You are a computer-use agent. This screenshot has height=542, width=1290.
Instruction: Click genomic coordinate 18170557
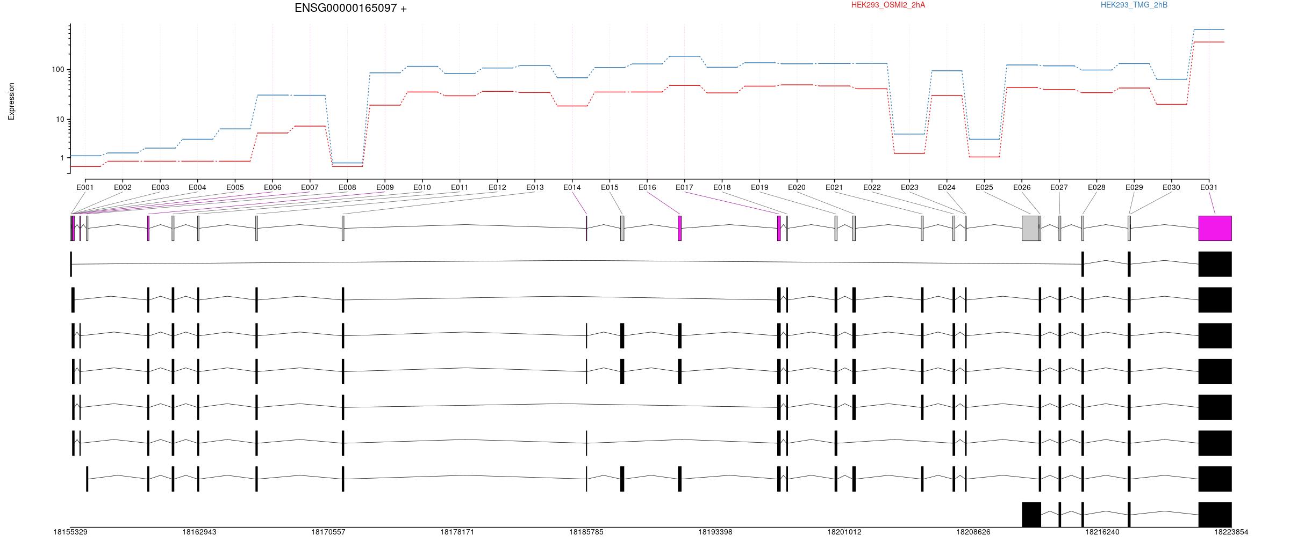pyautogui.click(x=328, y=532)
